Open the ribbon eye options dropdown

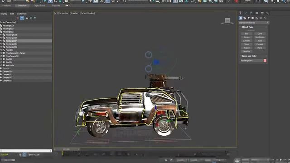[68, 5]
